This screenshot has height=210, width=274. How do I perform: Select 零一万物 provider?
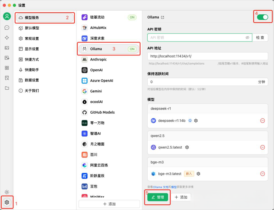109,123
